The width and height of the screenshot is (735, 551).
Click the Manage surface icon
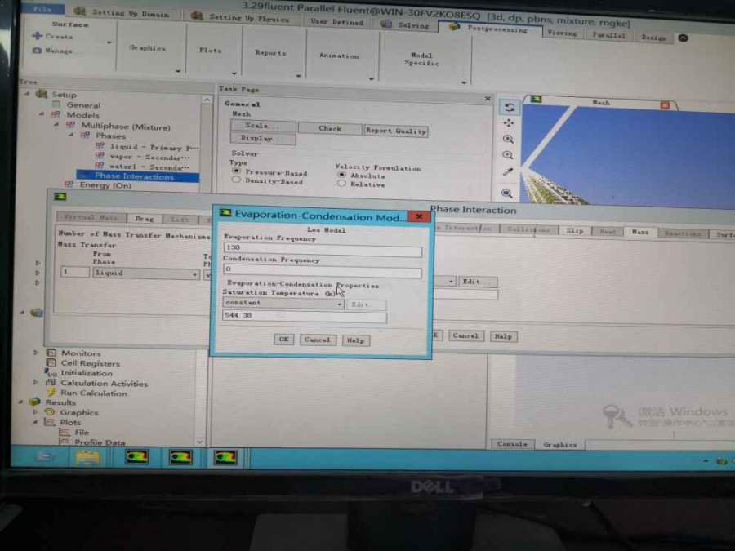click(x=37, y=50)
